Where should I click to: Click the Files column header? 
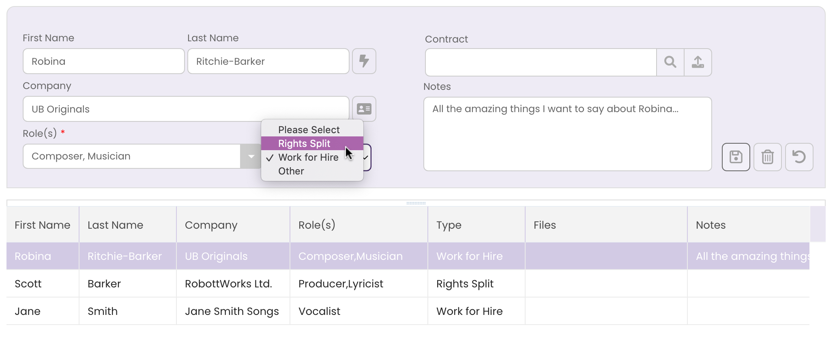click(x=606, y=225)
